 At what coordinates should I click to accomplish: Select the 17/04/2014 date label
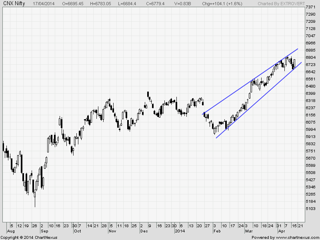click(x=44, y=3)
